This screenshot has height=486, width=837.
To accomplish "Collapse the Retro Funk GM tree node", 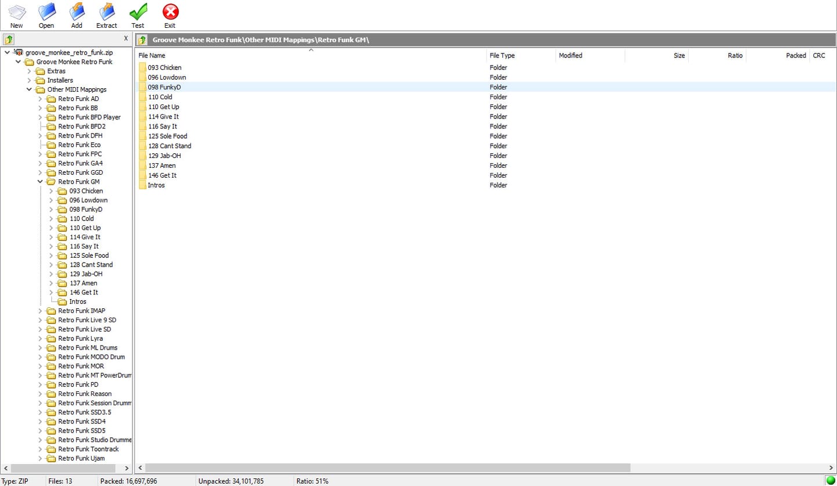I will (x=40, y=182).
